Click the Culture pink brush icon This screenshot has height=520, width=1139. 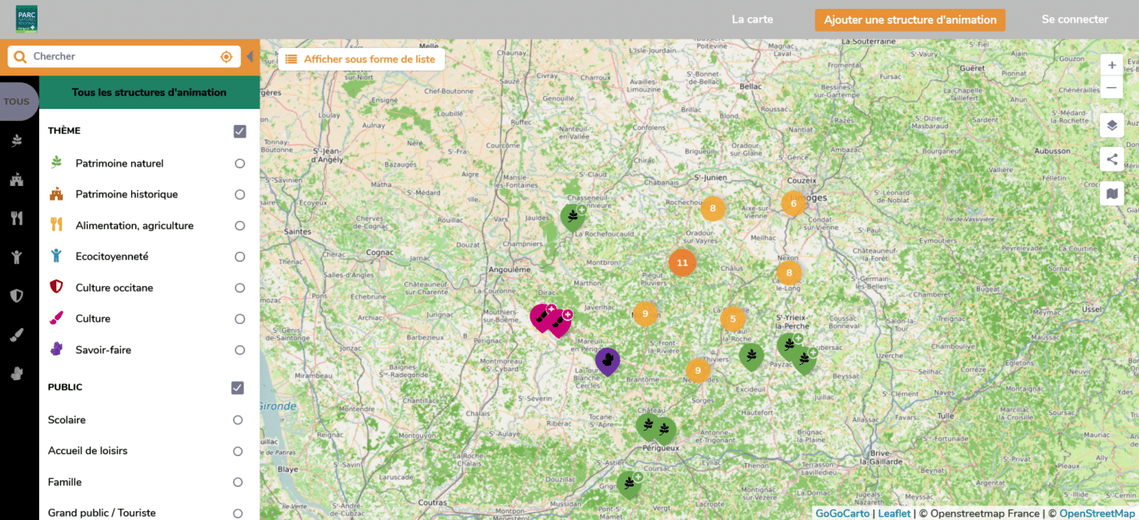pos(56,318)
